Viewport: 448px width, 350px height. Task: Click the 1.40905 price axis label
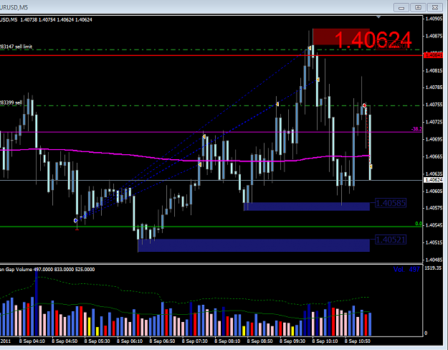[434, 19]
